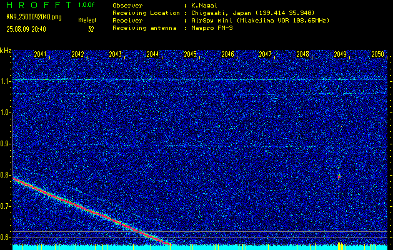Click the tall yellow signal bars below 2049
This screenshot has width=393, height=250.
coord(340,246)
